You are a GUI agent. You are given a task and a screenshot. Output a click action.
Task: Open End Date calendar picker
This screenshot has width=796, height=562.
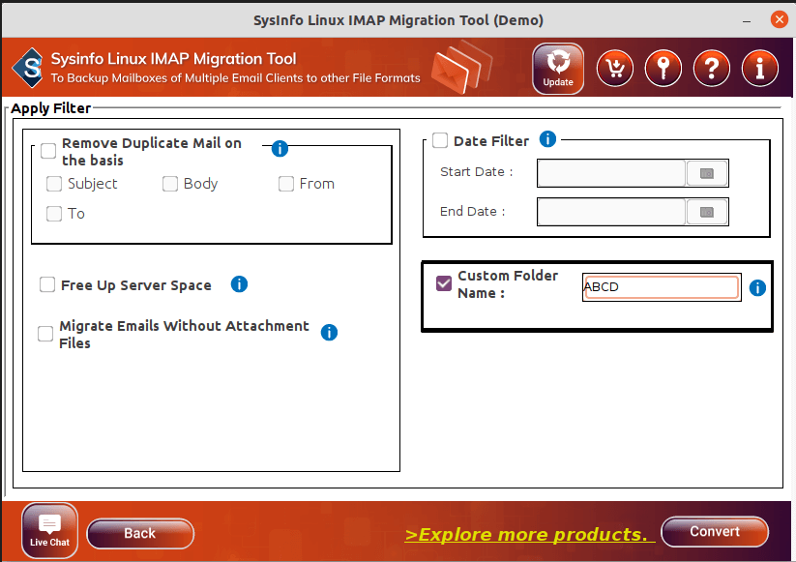[x=707, y=212]
